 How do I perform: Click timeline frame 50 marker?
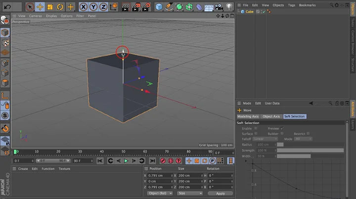tap(123, 152)
